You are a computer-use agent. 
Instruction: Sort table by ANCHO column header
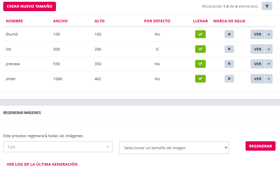point(60,21)
